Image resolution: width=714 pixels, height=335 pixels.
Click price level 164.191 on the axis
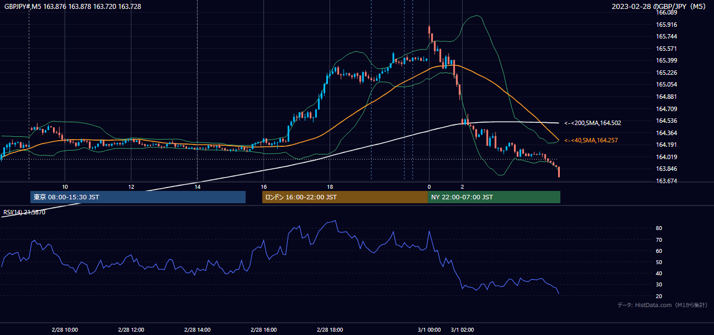[x=667, y=145]
